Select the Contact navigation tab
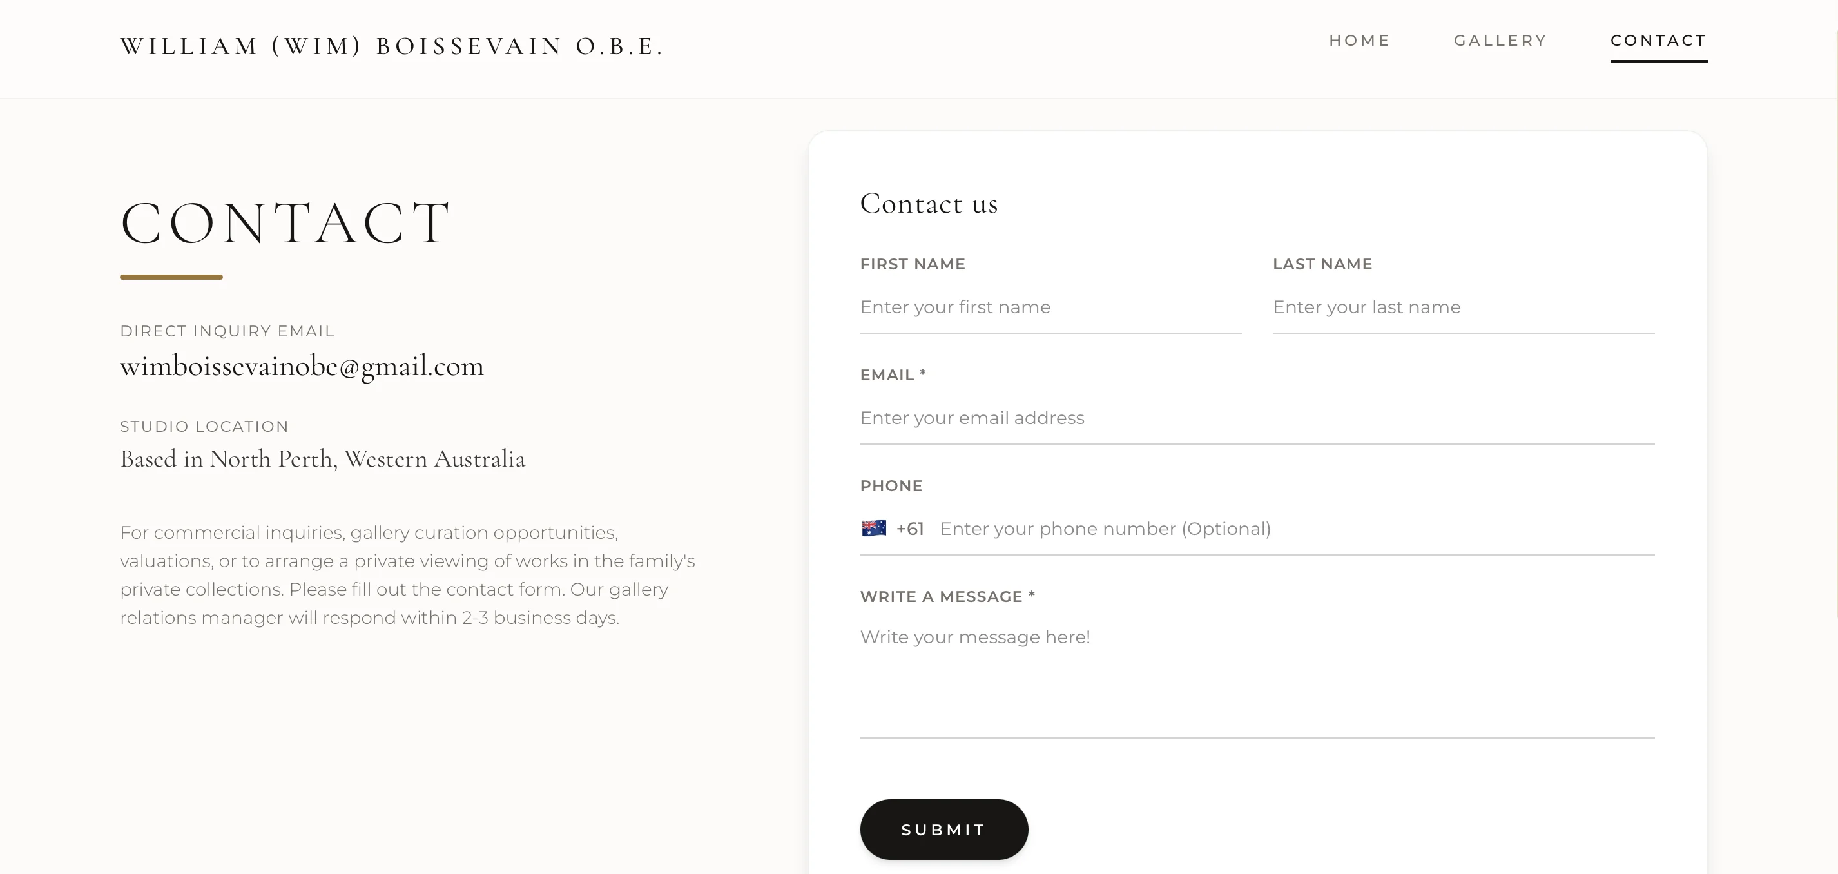Image resolution: width=1838 pixels, height=874 pixels. (1658, 41)
